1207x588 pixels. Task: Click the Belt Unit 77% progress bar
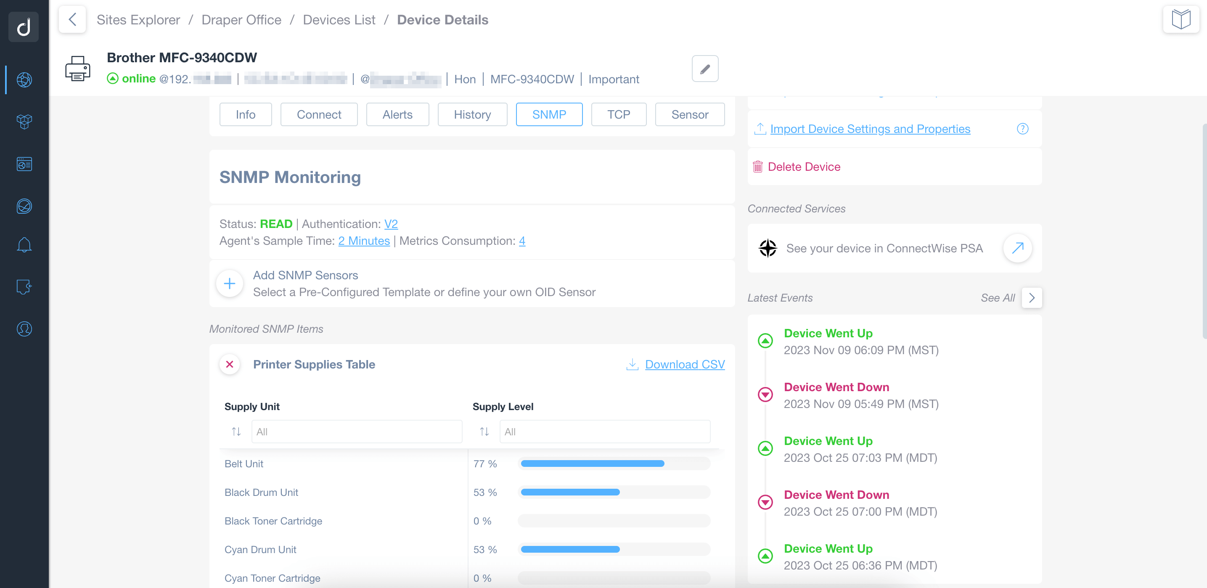pos(614,464)
